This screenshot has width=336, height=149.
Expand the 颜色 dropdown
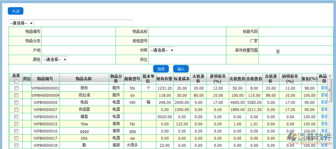click(x=55, y=60)
